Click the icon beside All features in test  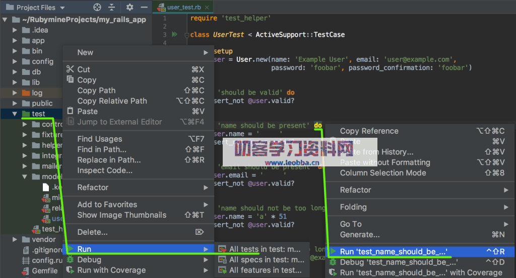tap(222, 270)
